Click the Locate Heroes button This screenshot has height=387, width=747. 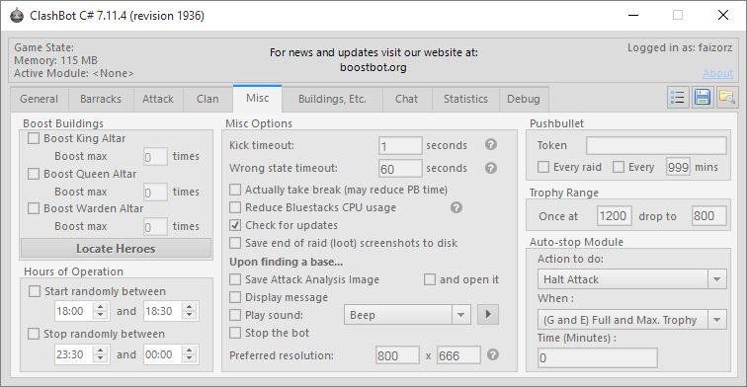116,249
